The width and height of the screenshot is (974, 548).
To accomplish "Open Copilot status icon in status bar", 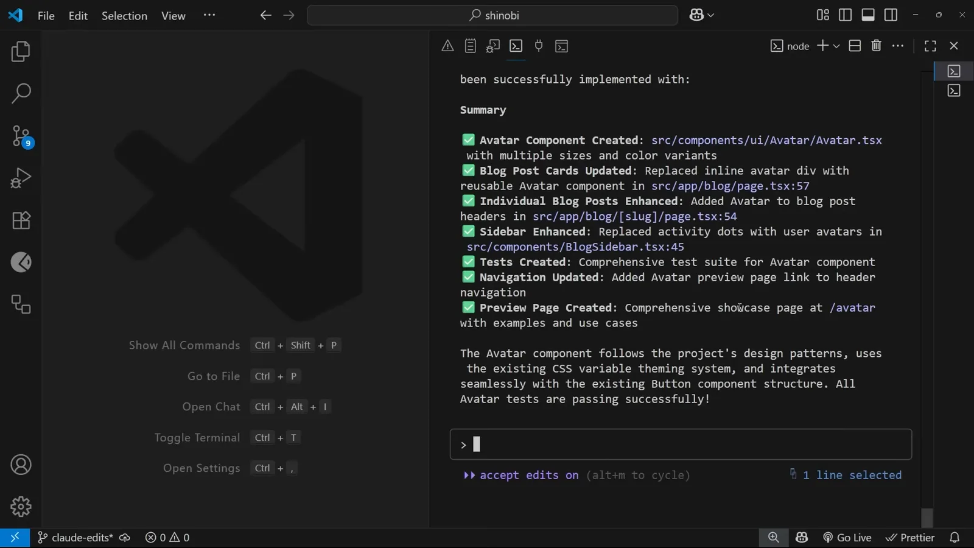I will click(x=802, y=538).
